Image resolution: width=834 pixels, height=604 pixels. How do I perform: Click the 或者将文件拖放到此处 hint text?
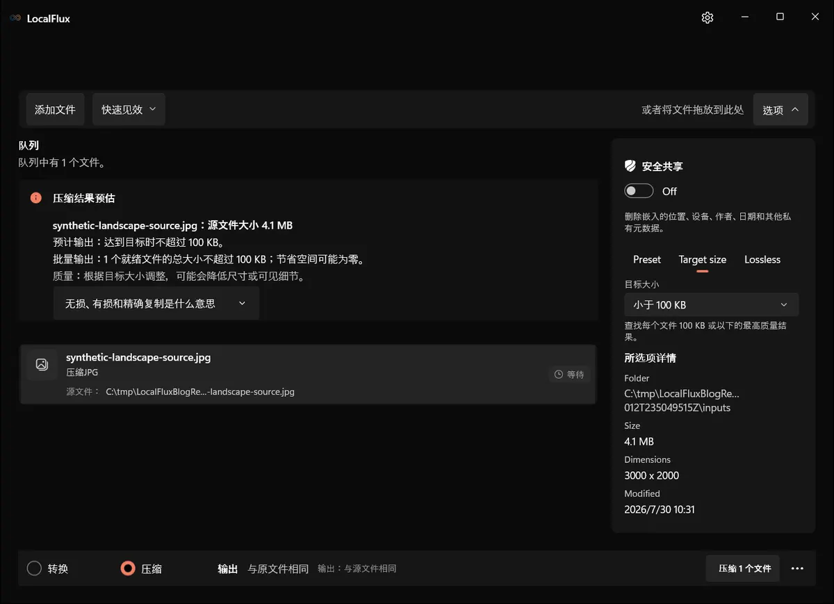[x=693, y=110]
